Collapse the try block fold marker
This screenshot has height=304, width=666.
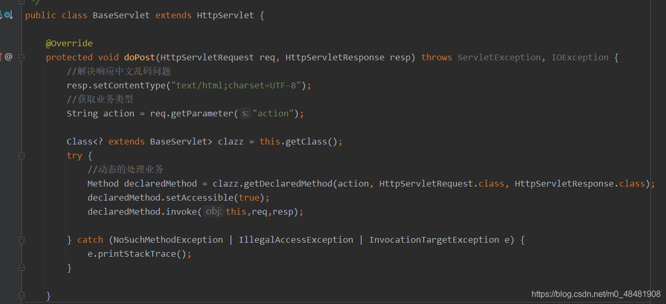tap(22, 155)
